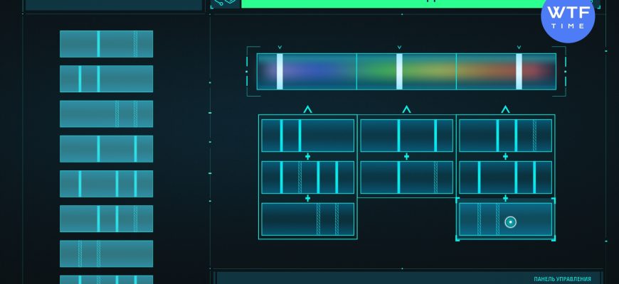Click the small chevron above the left spectrum marker

tap(280, 48)
